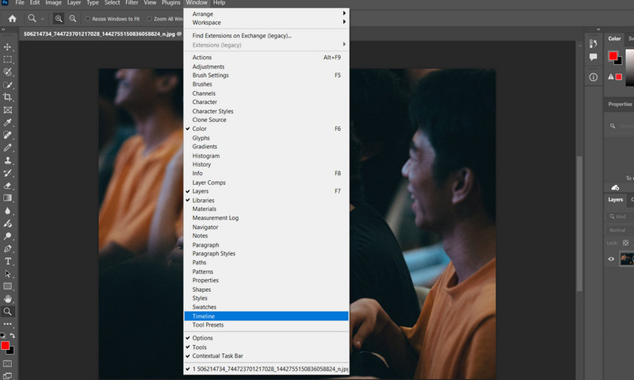Hide the layer with eye icon
The width and height of the screenshot is (634, 380).
point(611,259)
